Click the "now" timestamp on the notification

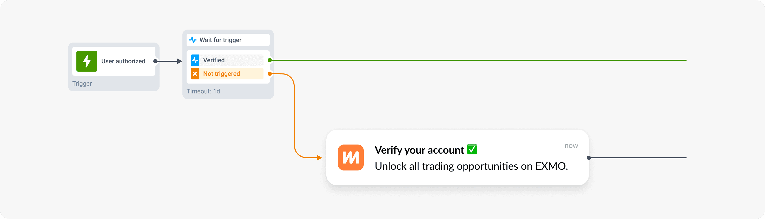[x=571, y=146]
